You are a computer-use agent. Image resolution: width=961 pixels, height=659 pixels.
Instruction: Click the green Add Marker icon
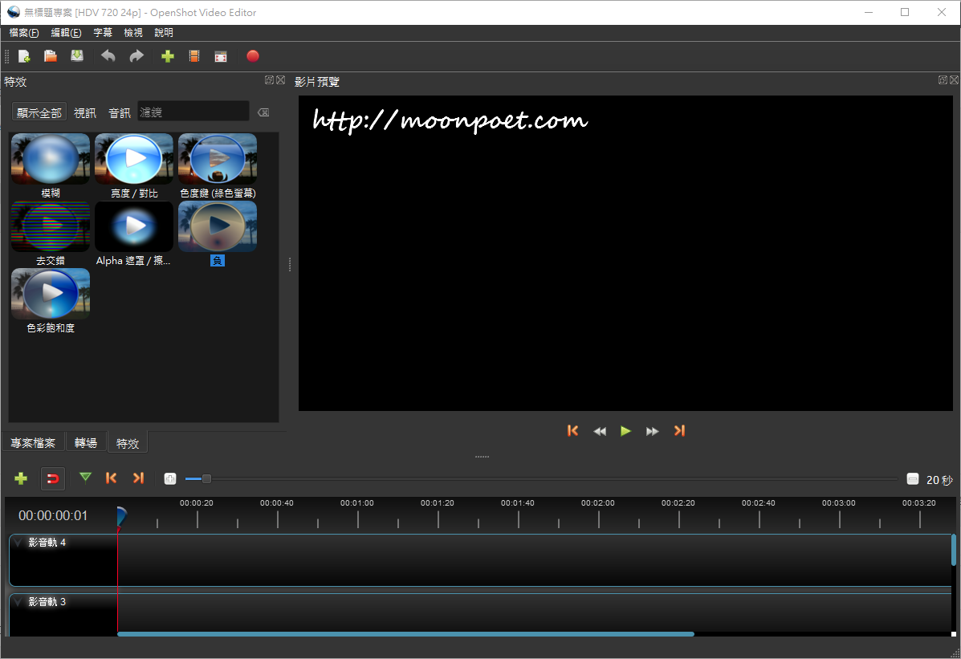tap(86, 478)
